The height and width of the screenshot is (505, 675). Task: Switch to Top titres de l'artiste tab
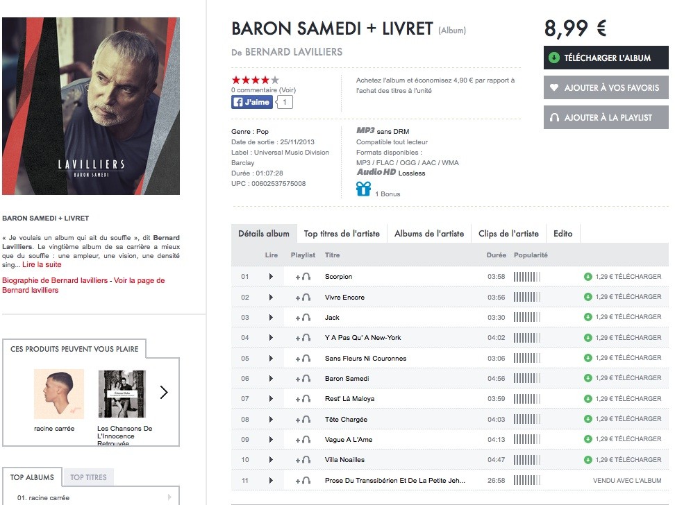342,234
